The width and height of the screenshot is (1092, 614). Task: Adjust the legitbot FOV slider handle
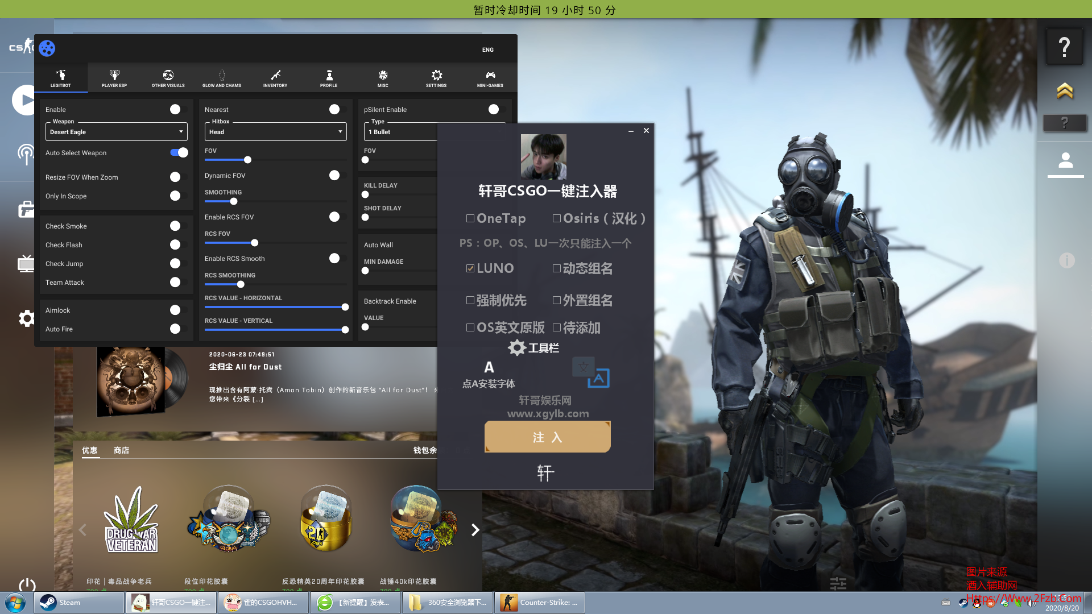(247, 160)
